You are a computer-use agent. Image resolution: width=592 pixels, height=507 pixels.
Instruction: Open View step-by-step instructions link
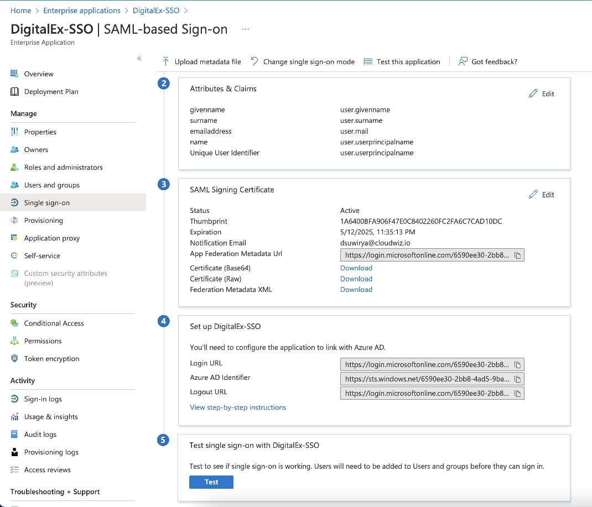pos(238,407)
